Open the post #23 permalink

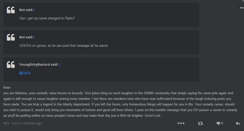(6, 123)
